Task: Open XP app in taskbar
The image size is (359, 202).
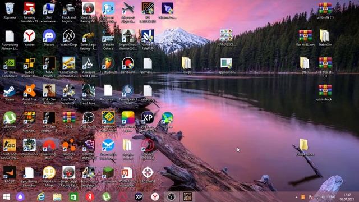Action: click(139, 197)
